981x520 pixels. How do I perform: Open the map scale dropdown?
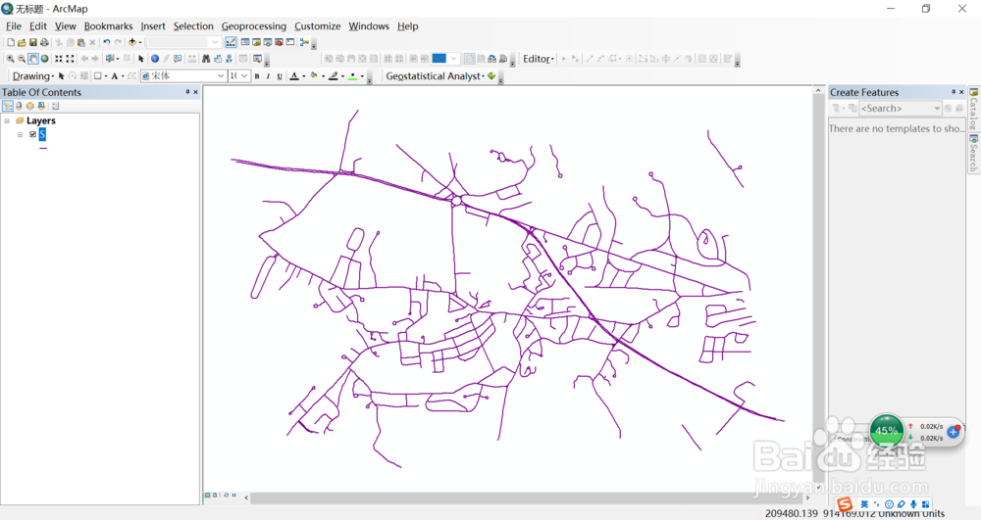(215, 42)
